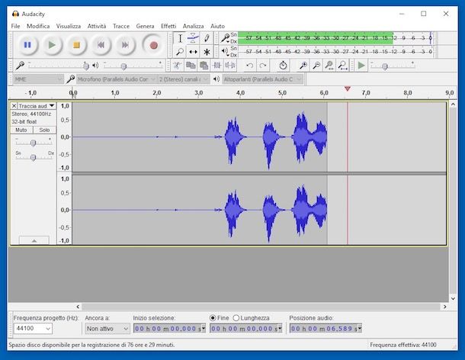Click the Pause transport button
Image resolution: width=465 pixels, height=360 pixels.
click(x=27, y=45)
